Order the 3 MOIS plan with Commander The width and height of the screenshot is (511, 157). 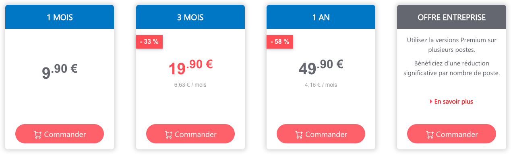tap(190, 134)
